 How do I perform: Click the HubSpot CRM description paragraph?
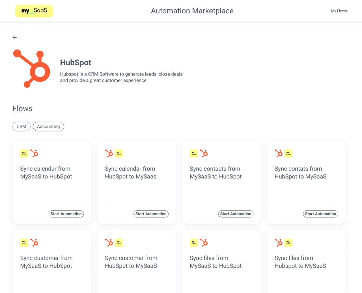[x=121, y=77]
